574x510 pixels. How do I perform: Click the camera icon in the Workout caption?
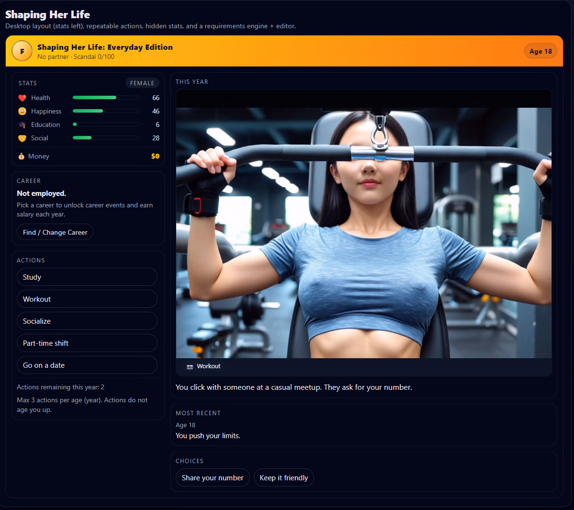click(189, 366)
